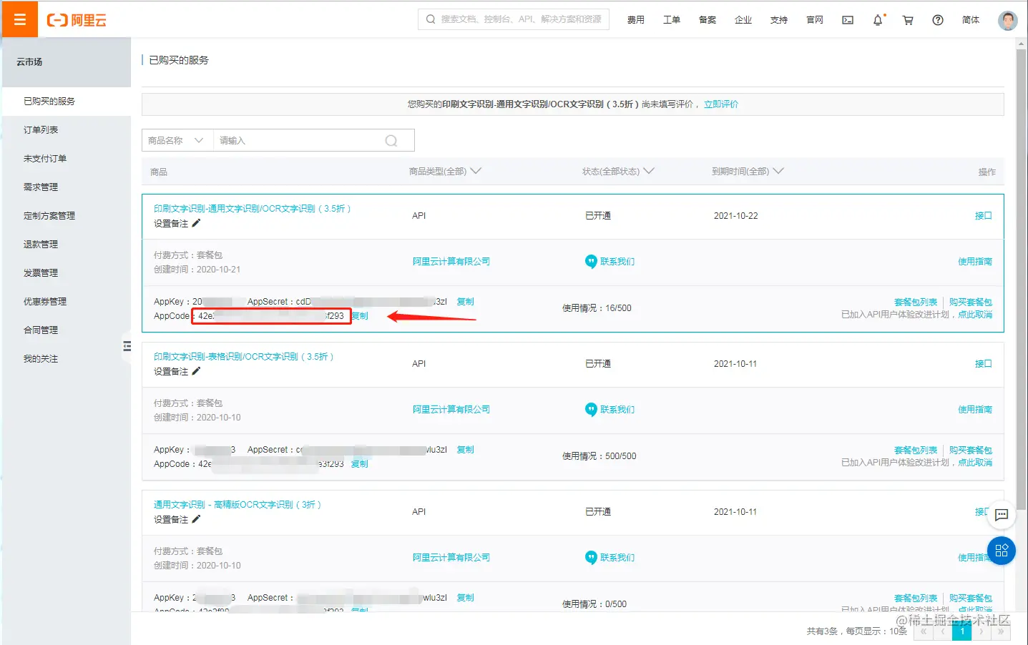The width and height of the screenshot is (1028, 645).
Task: Edit remark pencil for 通用文字识别-高精版OCR product
Action: pyautogui.click(x=196, y=519)
